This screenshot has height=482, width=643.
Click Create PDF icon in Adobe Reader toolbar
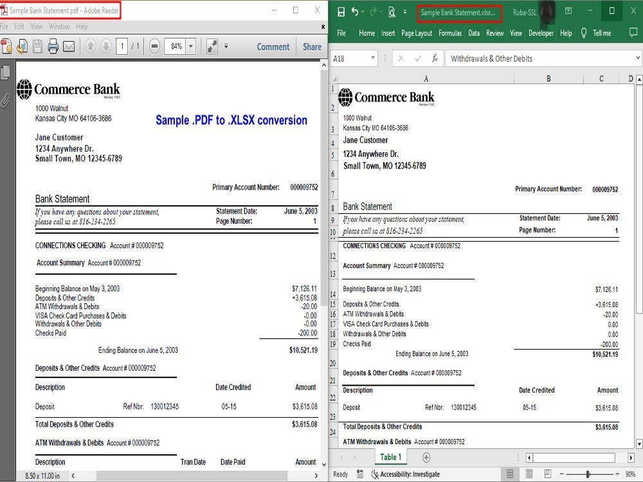(6, 46)
